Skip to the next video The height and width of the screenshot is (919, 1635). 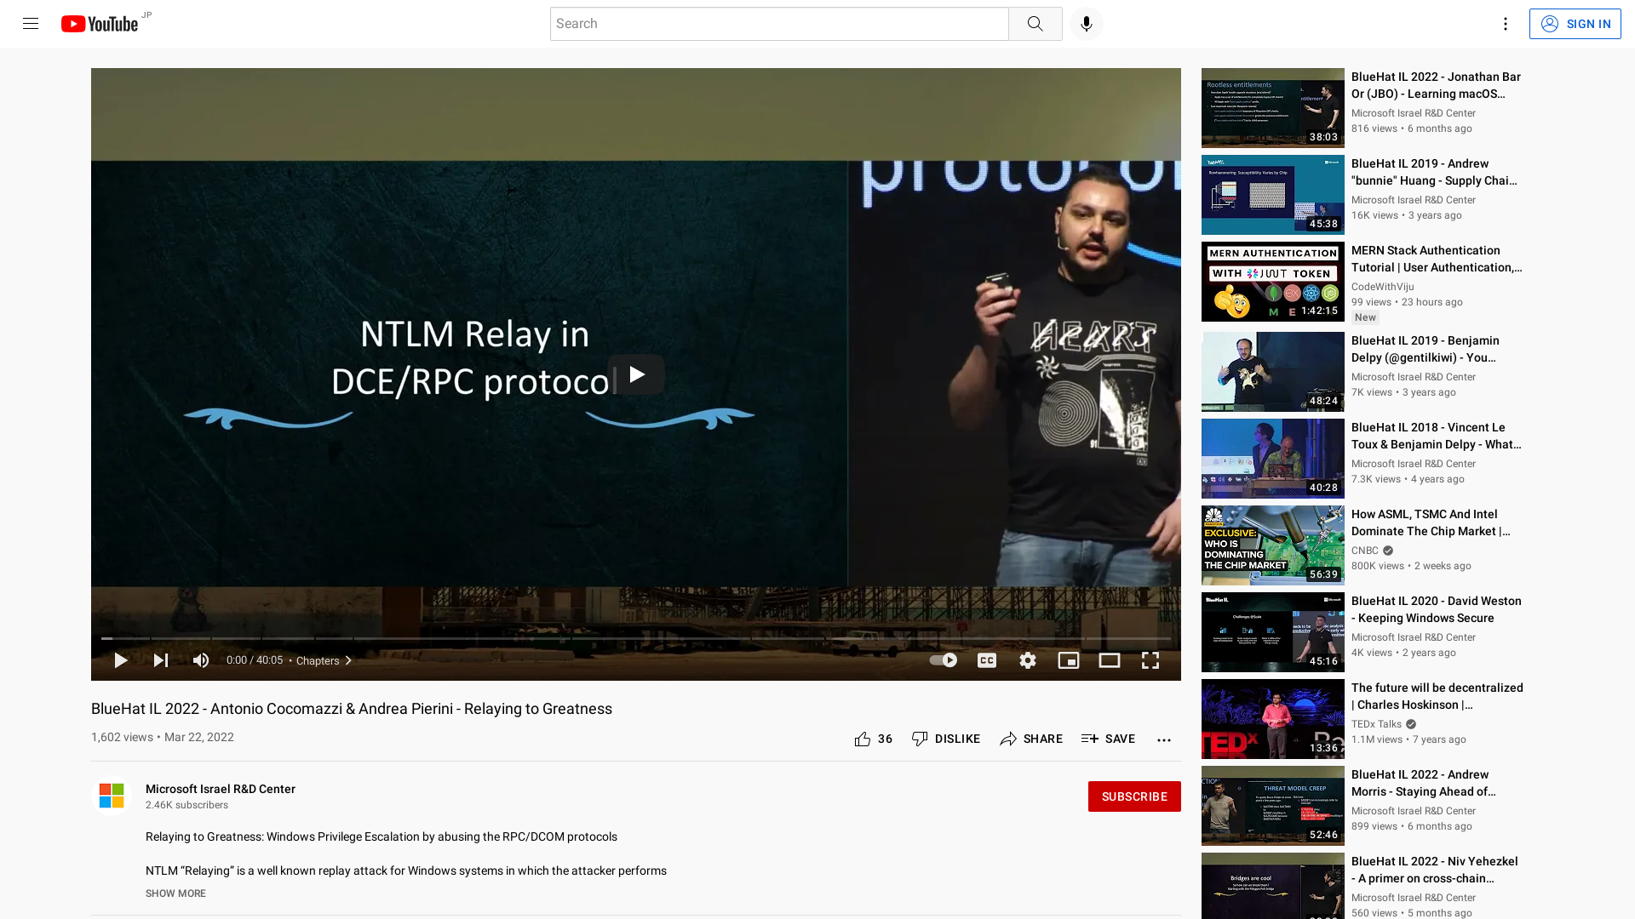click(161, 660)
